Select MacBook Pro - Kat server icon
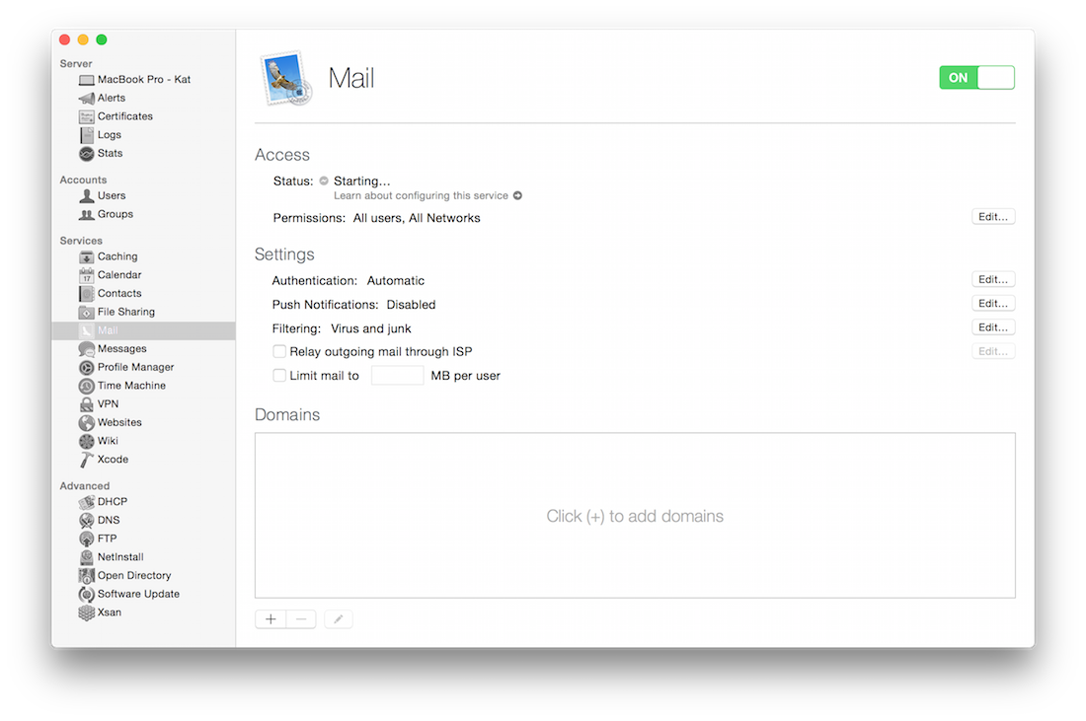Image resolution: width=1086 pixels, height=721 pixels. pyautogui.click(x=87, y=80)
